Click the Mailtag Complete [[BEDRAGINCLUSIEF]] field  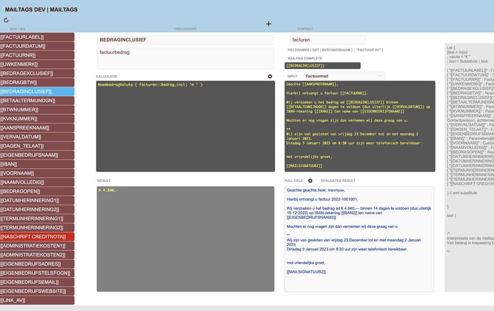click(x=323, y=65)
